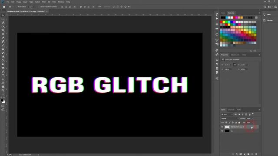
Task: Click the W width field in Properties
Action: 228,65
